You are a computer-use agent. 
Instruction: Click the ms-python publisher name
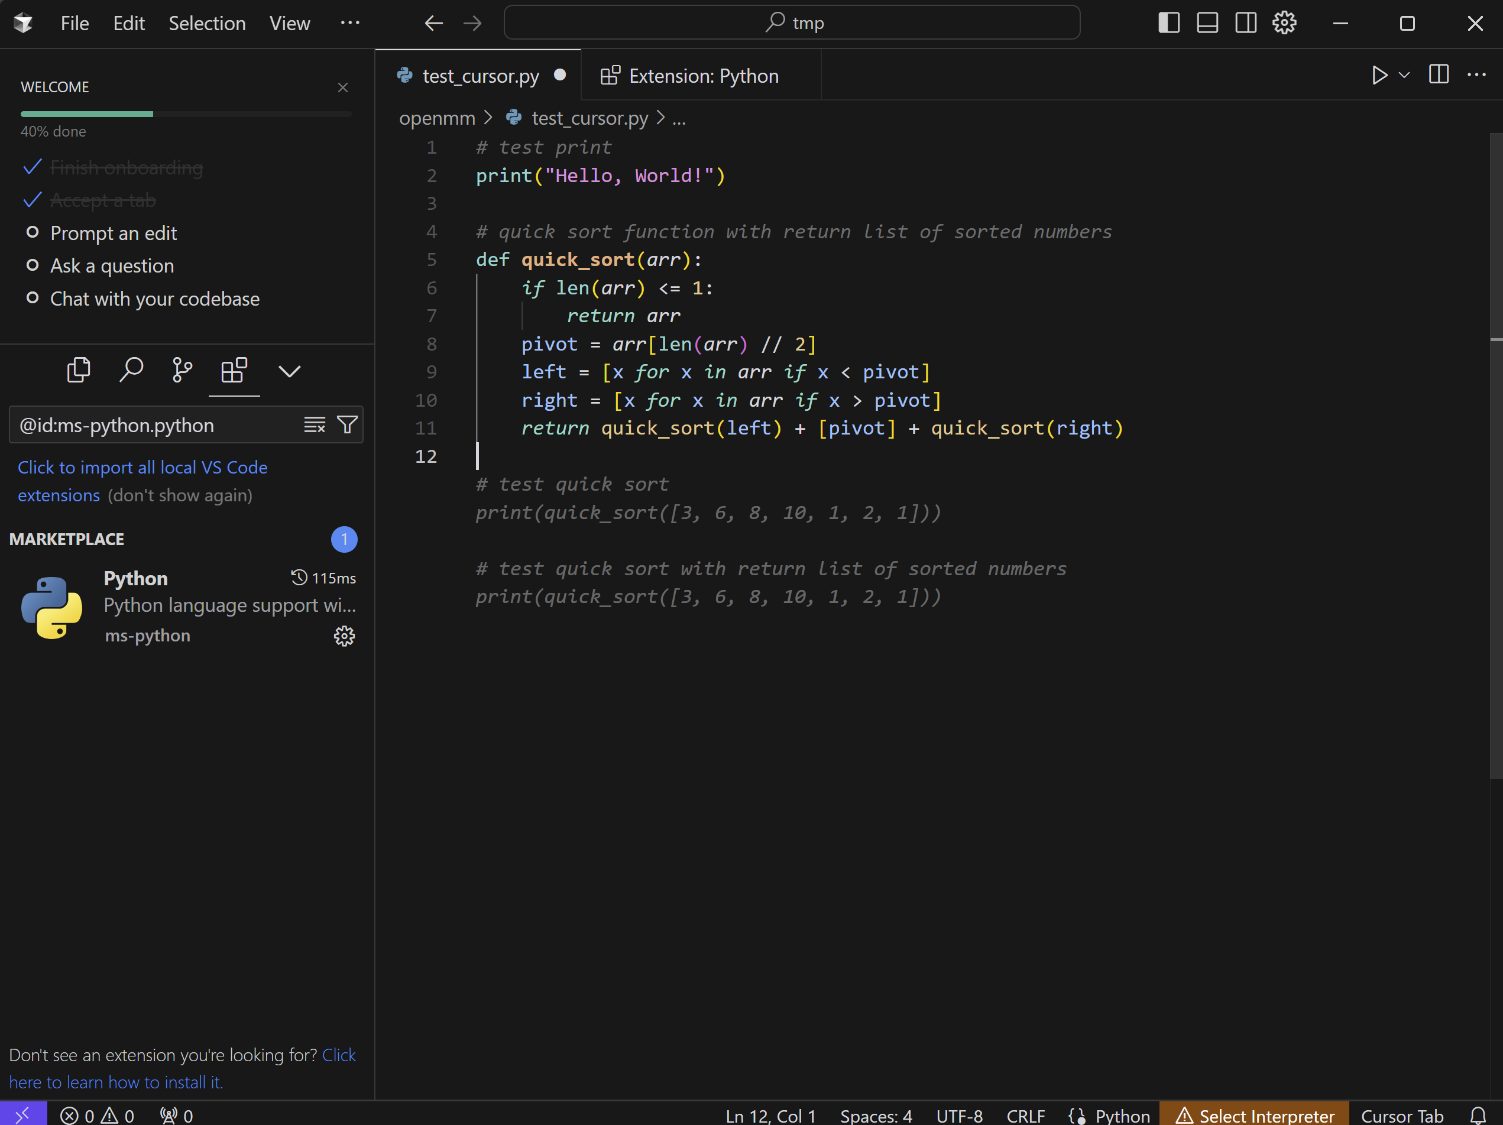pyautogui.click(x=147, y=636)
